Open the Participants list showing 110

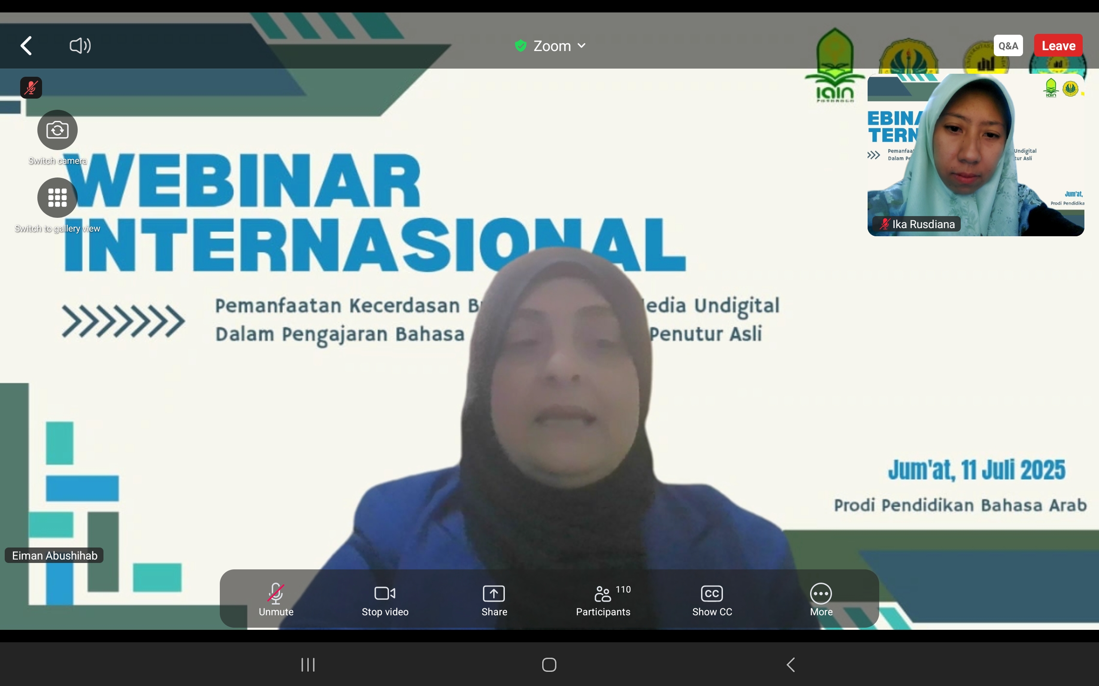coord(603,599)
